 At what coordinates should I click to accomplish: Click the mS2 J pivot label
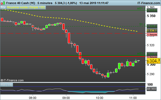pos(141,54)
